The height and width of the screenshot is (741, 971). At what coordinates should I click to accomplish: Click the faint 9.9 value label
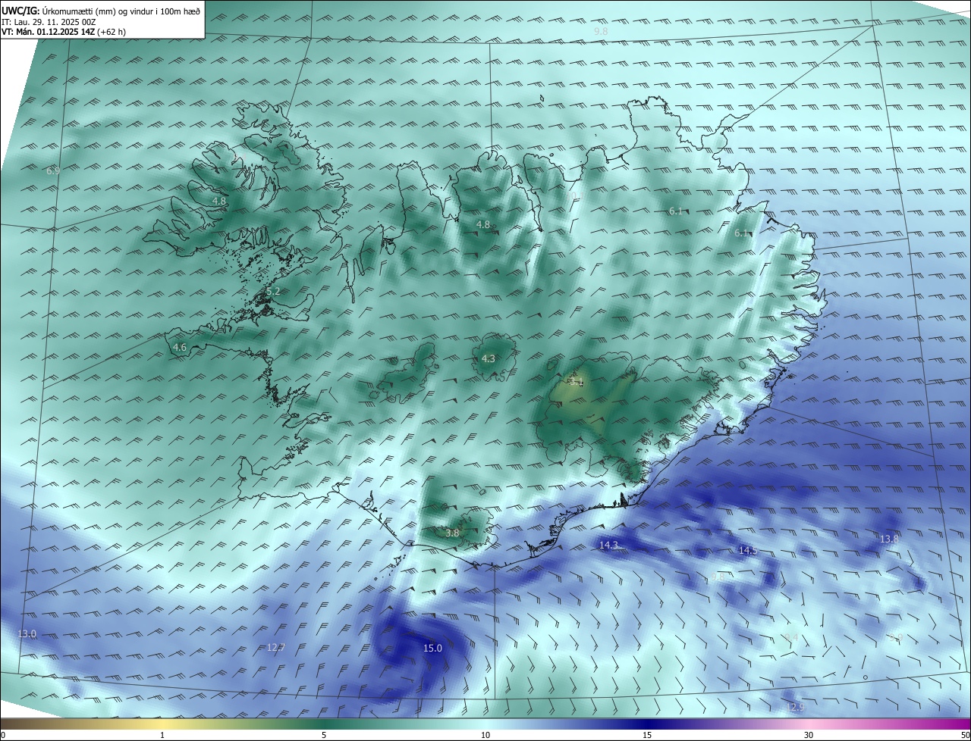point(895,638)
